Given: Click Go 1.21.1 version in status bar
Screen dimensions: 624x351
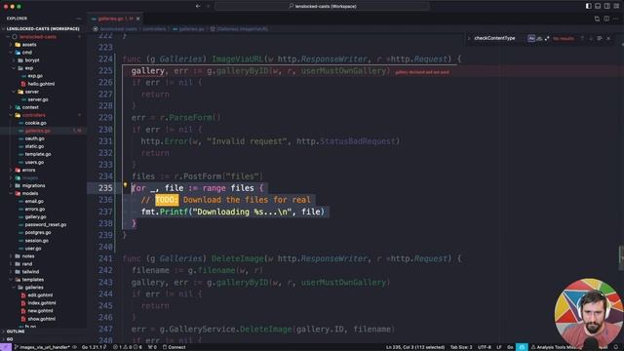Looking at the screenshot, I should tap(94, 347).
